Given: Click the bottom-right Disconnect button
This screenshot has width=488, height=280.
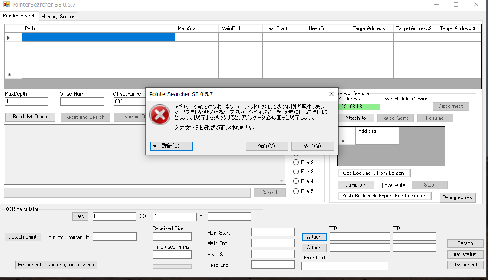Looking at the screenshot, I should [x=465, y=265].
